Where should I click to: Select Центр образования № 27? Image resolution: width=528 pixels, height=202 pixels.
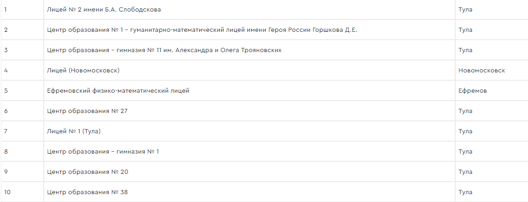[87, 111]
